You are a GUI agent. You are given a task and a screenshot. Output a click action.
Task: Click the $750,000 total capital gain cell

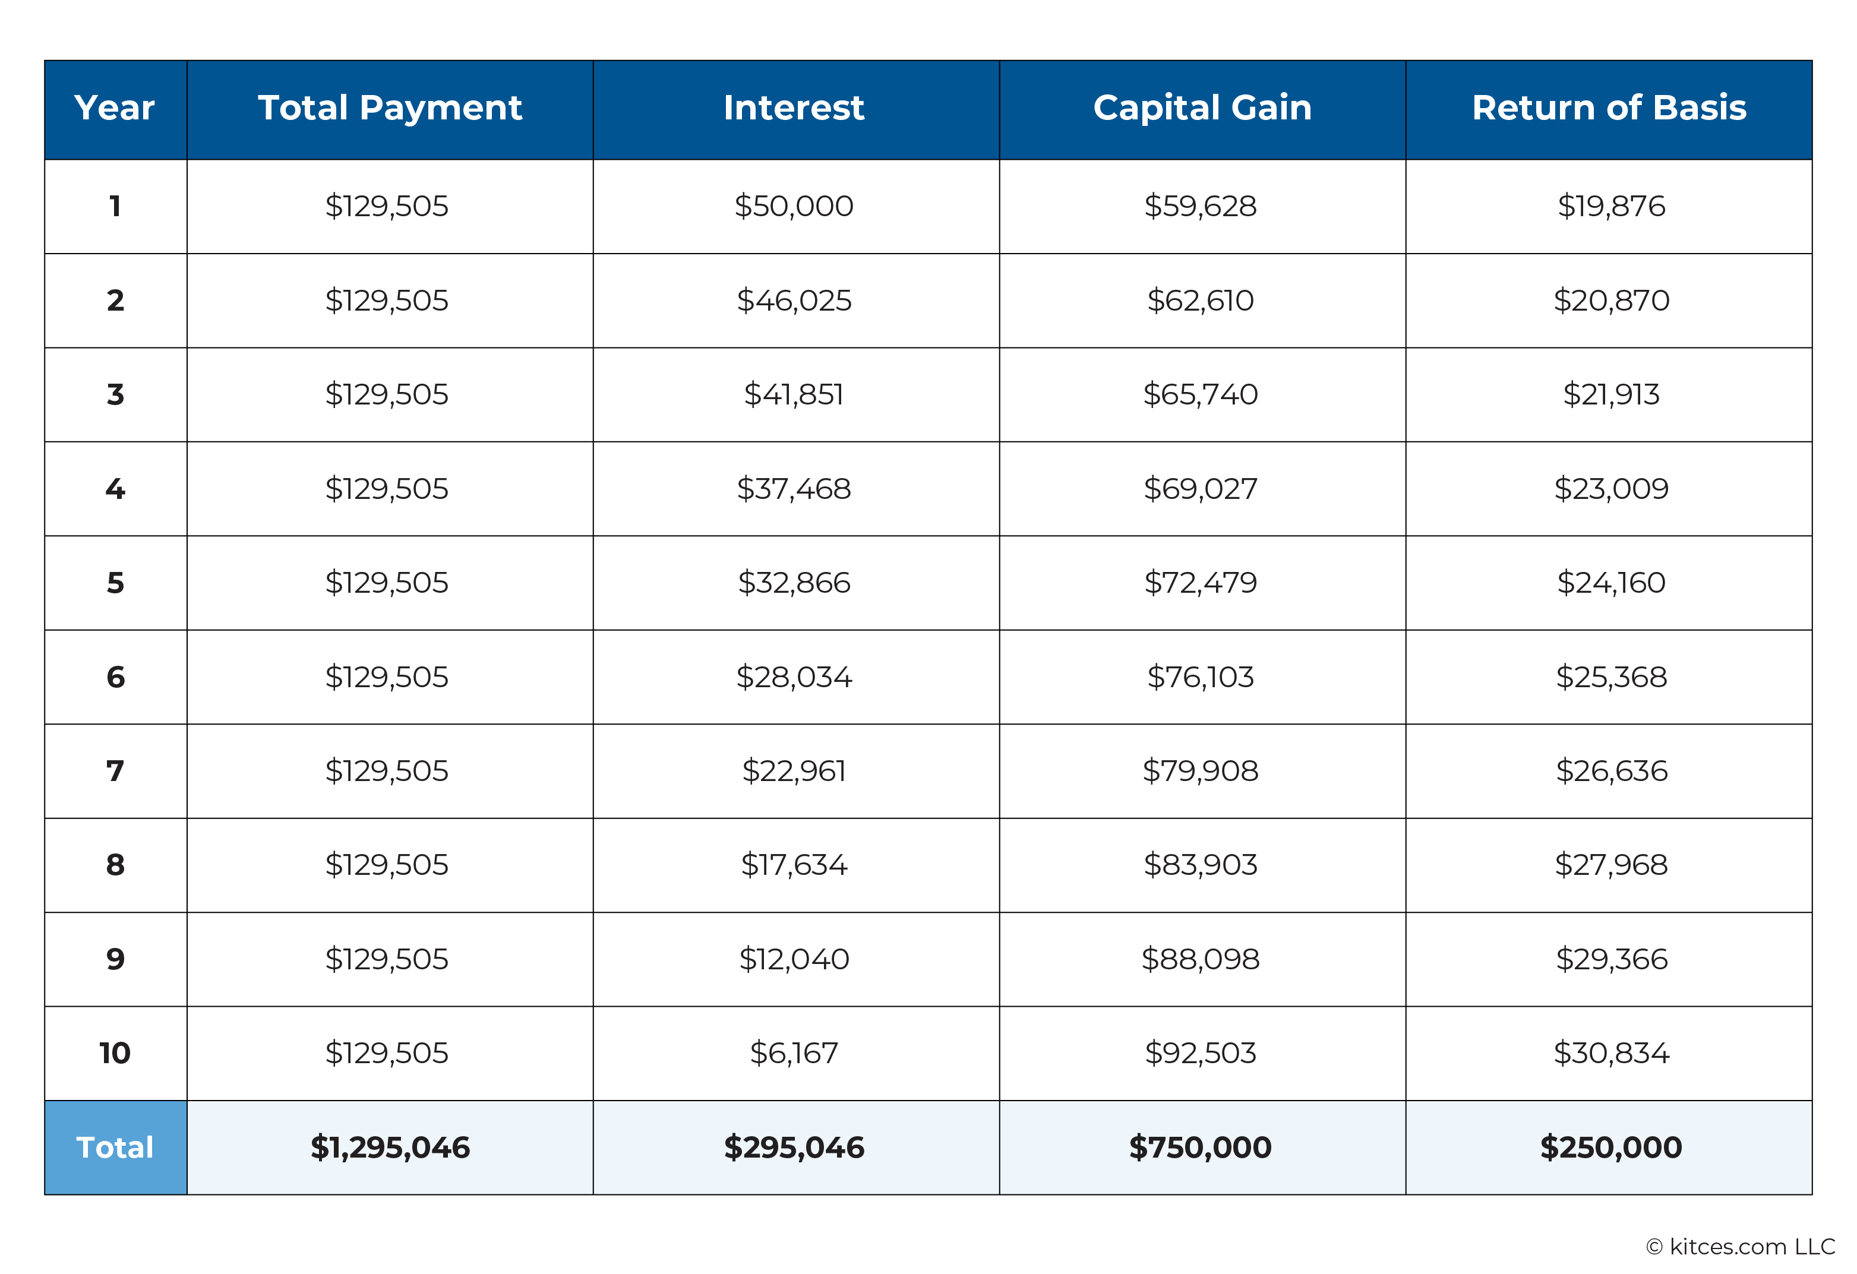click(x=1200, y=1148)
